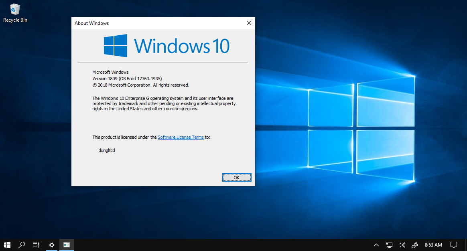
Task: Click the 'Microsoft Windows' text line
Action: pyautogui.click(x=110, y=72)
